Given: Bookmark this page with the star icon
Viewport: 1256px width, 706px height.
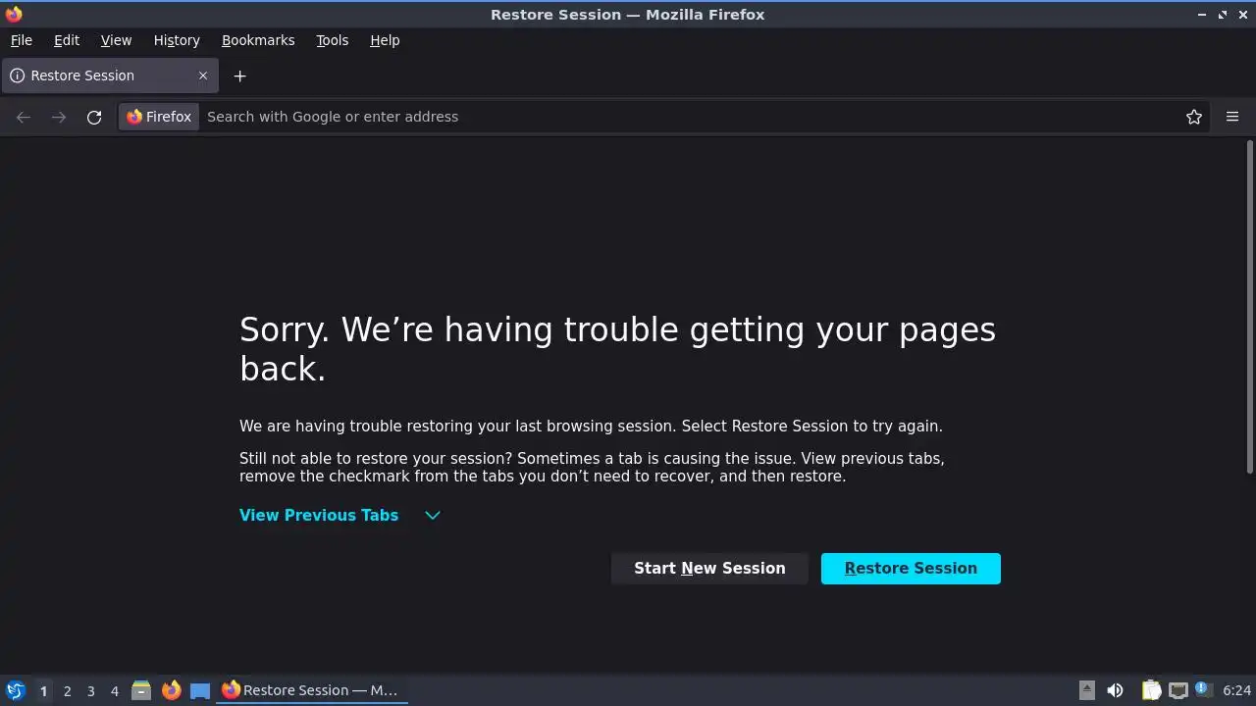Looking at the screenshot, I should coord(1194,117).
